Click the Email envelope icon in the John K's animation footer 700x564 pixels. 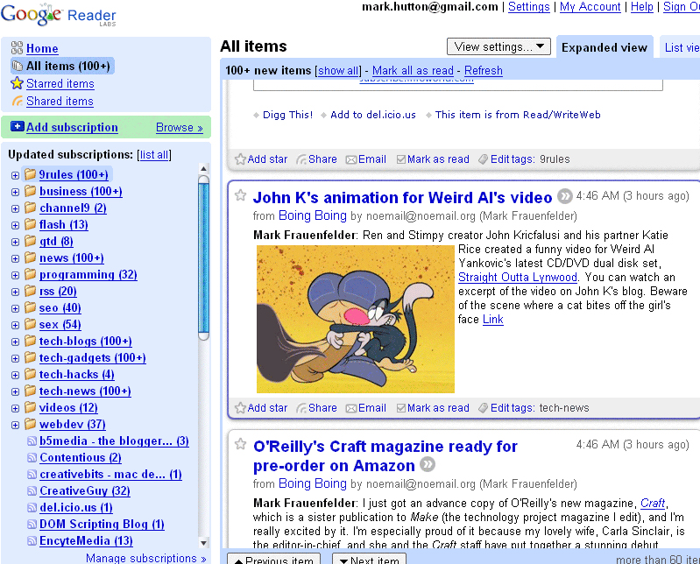pos(351,408)
